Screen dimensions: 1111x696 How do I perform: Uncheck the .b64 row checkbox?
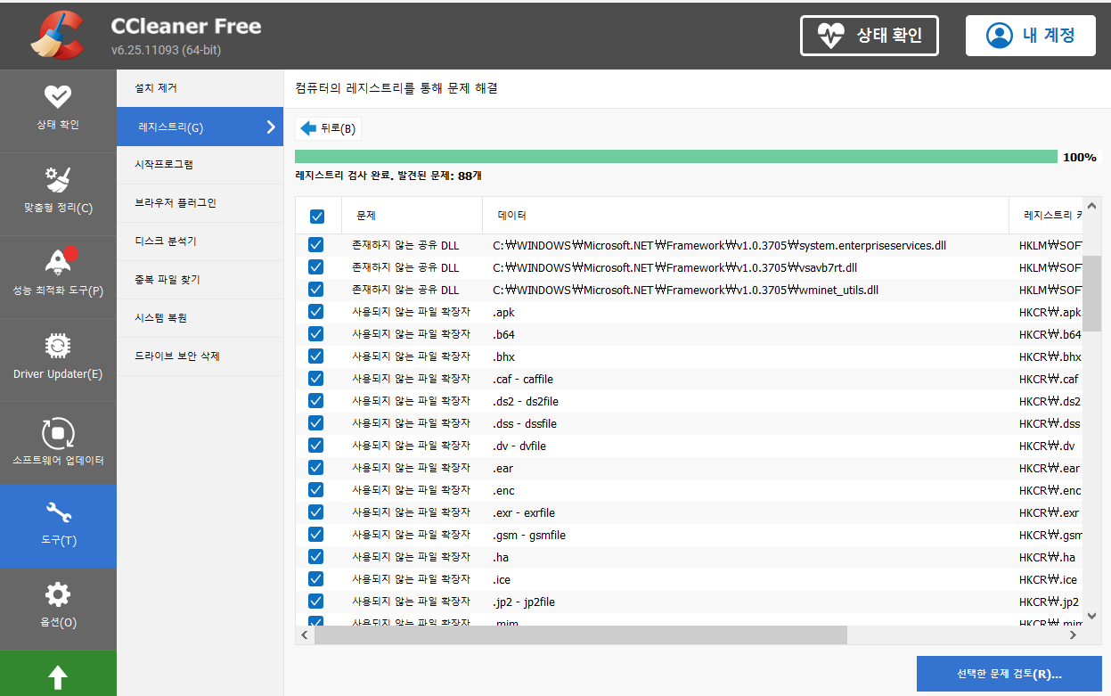coord(315,334)
